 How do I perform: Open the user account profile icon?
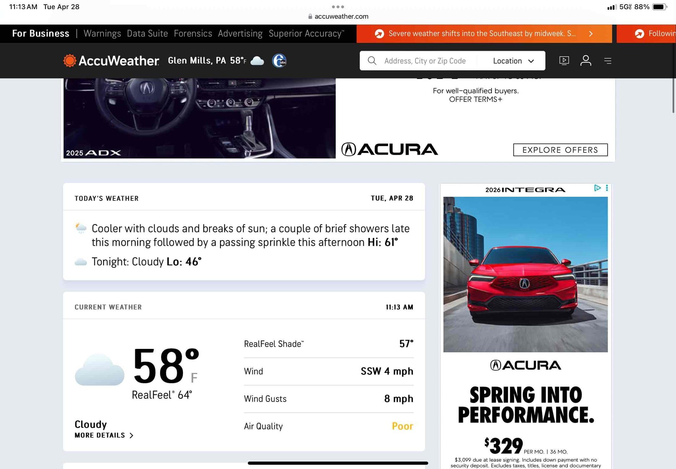pyautogui.click(x=586, y=61)
